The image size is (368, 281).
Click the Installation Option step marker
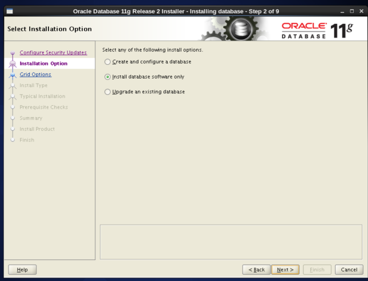pyautogui.click(x=13, y=64)
